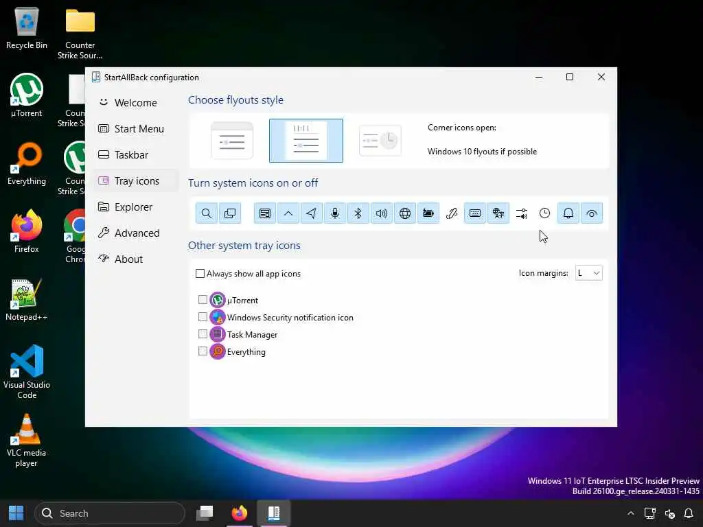Viewport: 703px width, 527px height.
Task: Toggle the Search system icon
Action: (207, 213)
